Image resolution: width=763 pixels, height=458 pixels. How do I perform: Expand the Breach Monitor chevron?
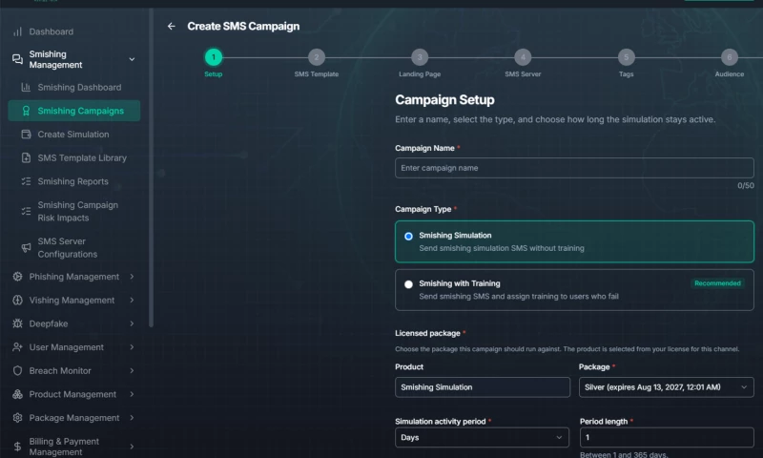(132, 371)
